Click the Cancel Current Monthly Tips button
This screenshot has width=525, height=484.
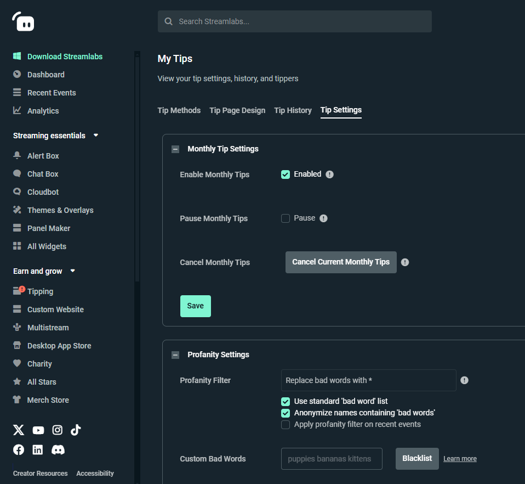(x=340, y=262)
